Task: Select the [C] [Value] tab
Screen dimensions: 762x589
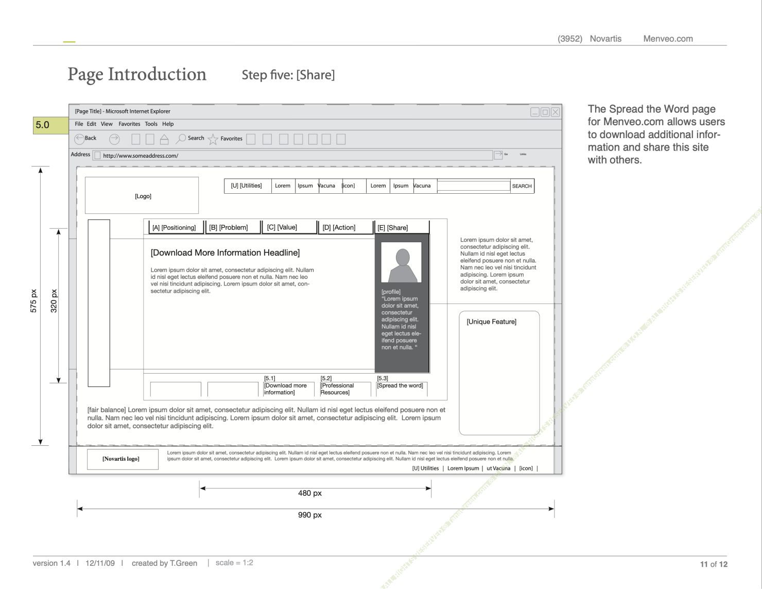Action: [x=289, y=227]
